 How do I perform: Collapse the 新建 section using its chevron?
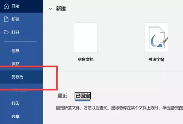click(51, 9)
